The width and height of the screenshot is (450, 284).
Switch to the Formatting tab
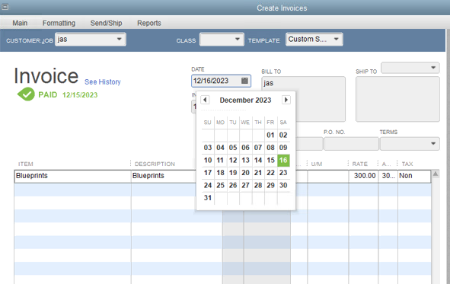click(59, 23)
